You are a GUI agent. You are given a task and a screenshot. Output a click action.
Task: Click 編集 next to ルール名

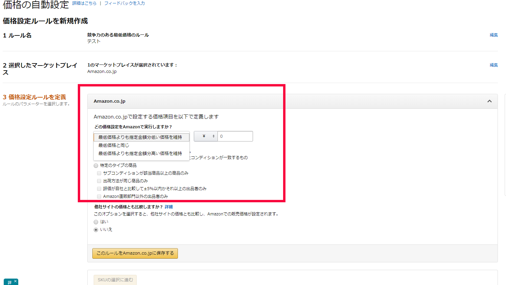click(493, 35)
